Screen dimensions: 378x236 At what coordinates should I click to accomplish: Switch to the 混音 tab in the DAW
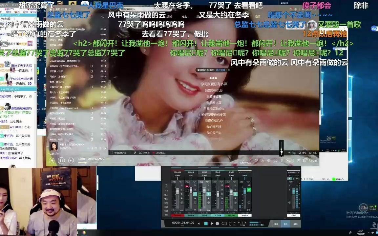point(286,224)
